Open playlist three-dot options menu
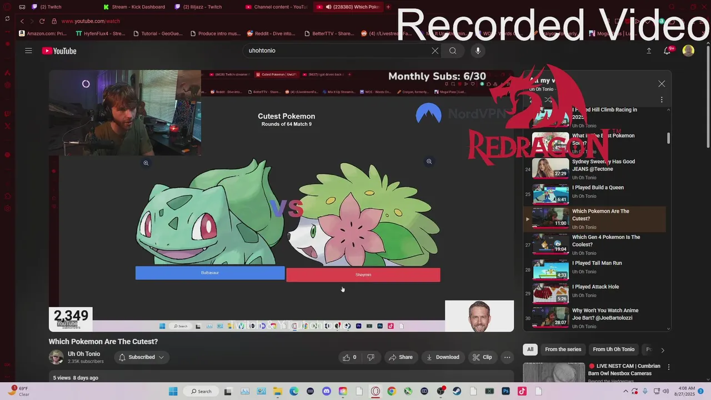 pos(662,100)
